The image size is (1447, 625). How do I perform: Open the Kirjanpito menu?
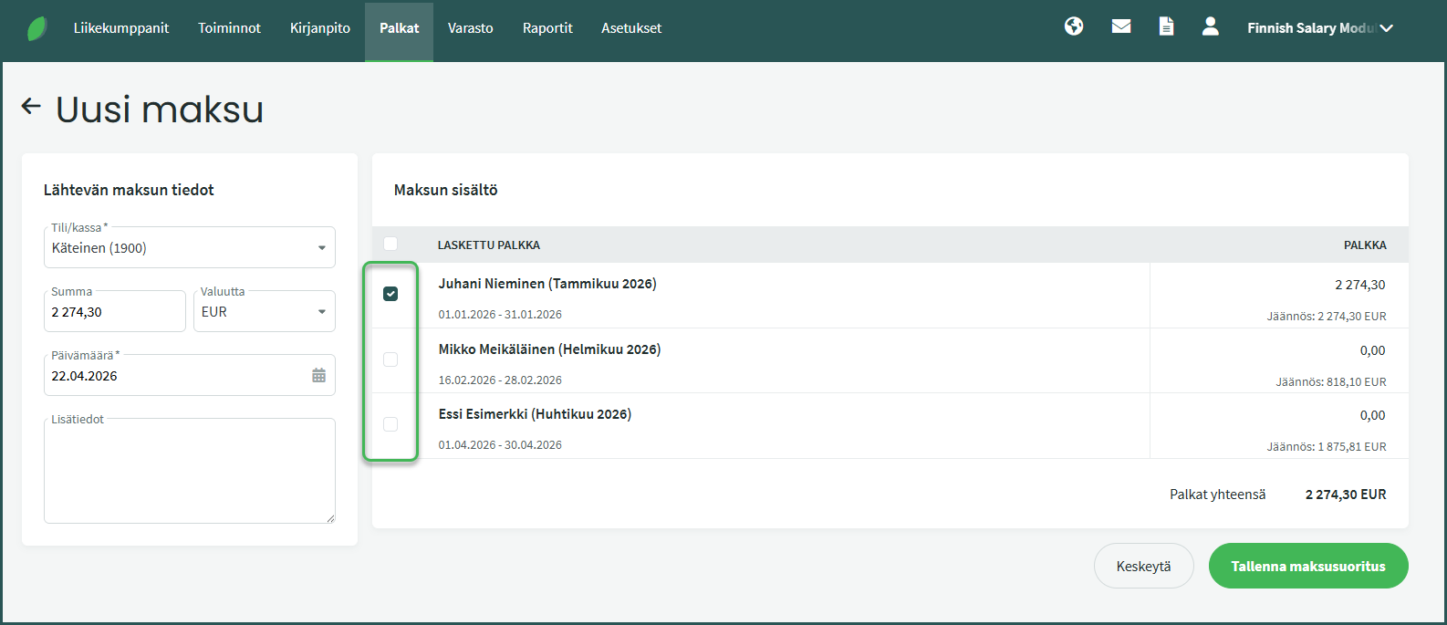click(x=319, y=28)
